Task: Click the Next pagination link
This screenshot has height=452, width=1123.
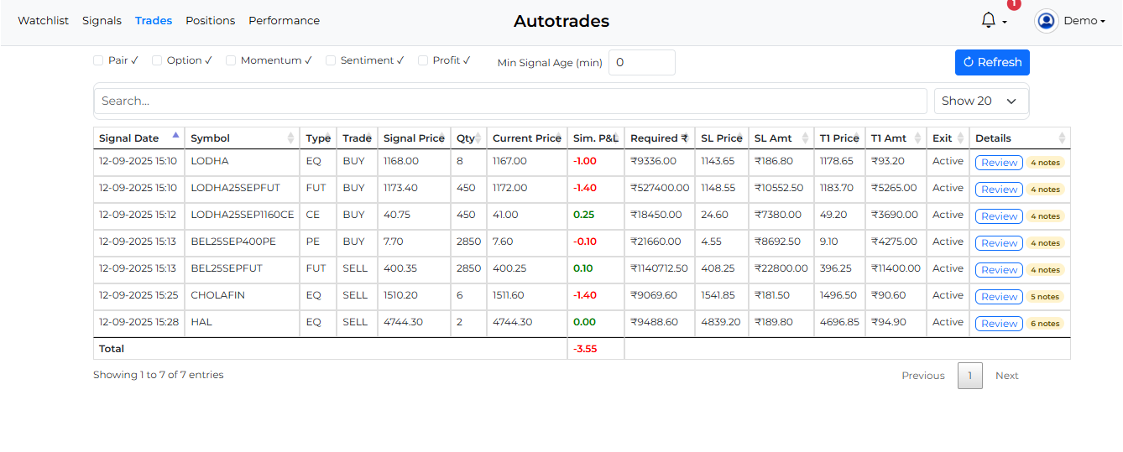Action: tap(1006, 376)
